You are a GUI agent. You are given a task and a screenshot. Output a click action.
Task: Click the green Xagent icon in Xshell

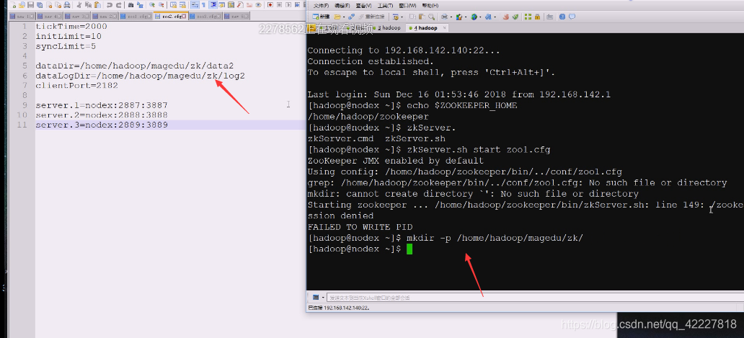515,17
